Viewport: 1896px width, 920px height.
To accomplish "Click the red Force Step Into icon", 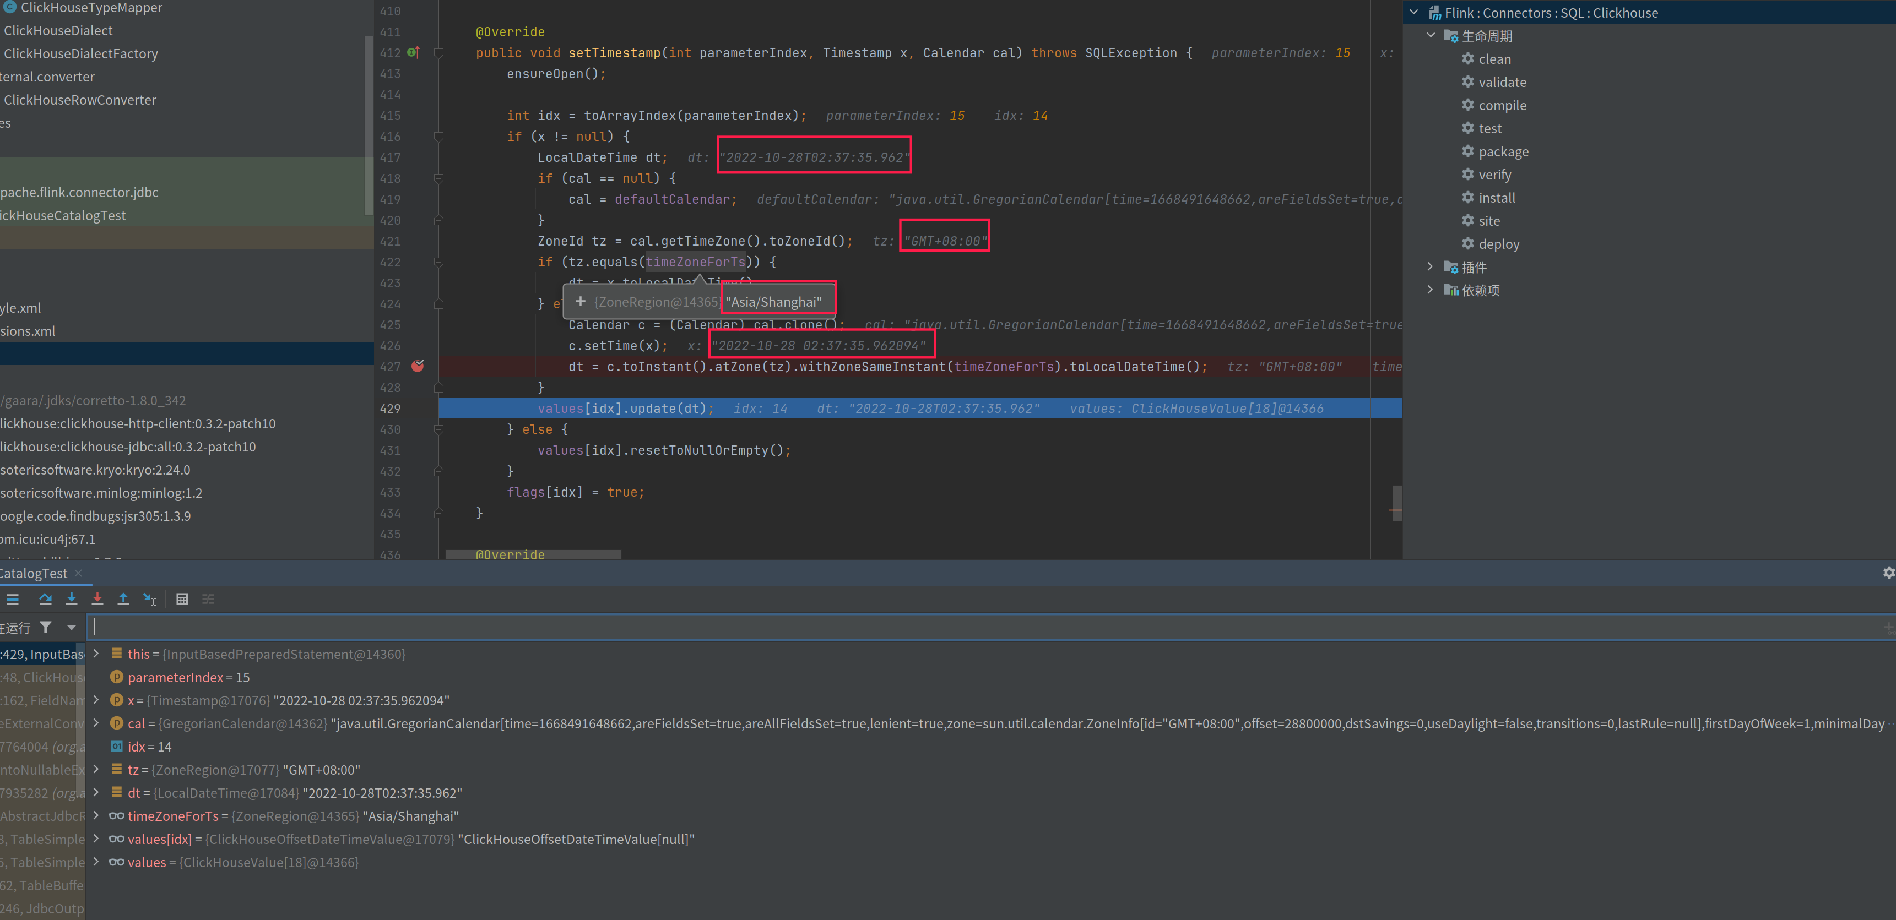I will point(97,600).
